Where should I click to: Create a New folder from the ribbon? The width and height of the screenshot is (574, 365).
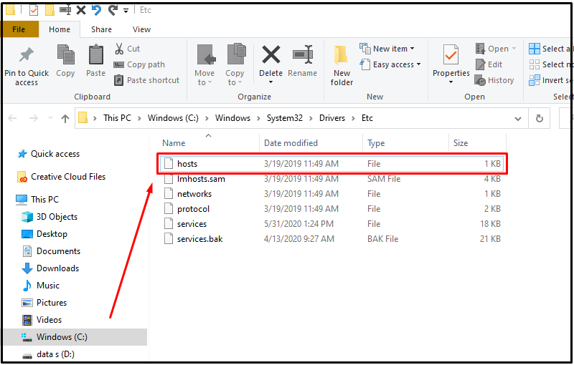pyautogui.click(x=342, y=66)
